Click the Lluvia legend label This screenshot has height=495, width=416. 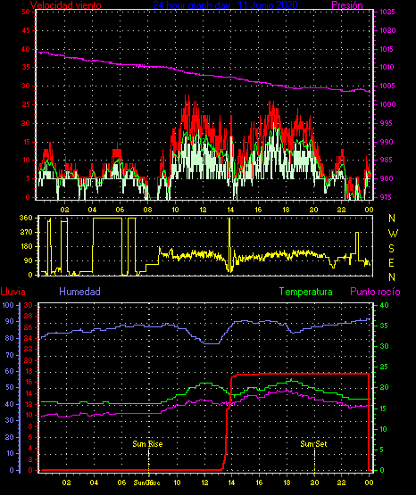coord(13,292)
